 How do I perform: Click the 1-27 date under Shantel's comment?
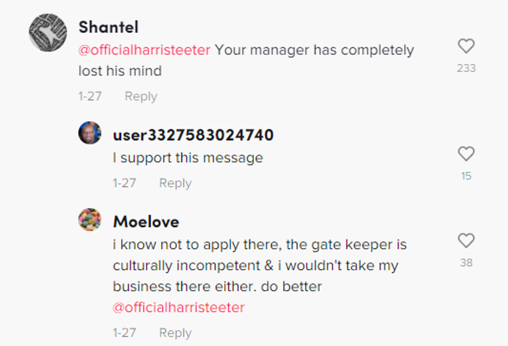pos(90,96)
